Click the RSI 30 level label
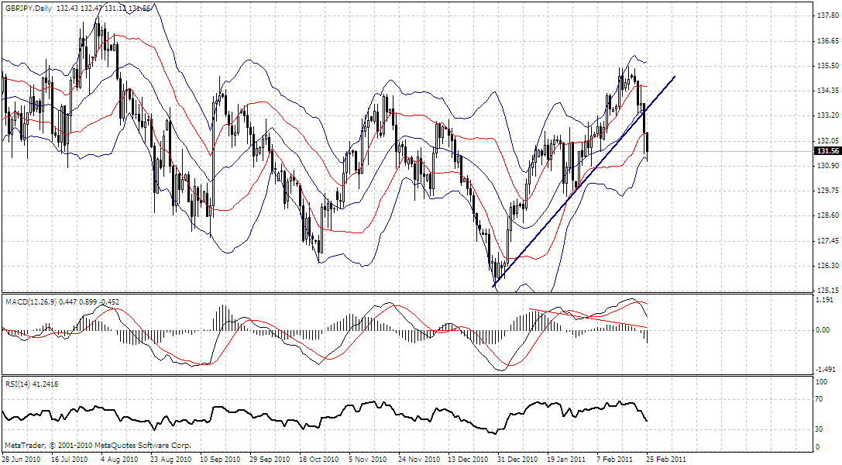 point(820,429)
